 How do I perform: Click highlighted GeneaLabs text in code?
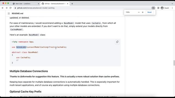click(21, 47)
